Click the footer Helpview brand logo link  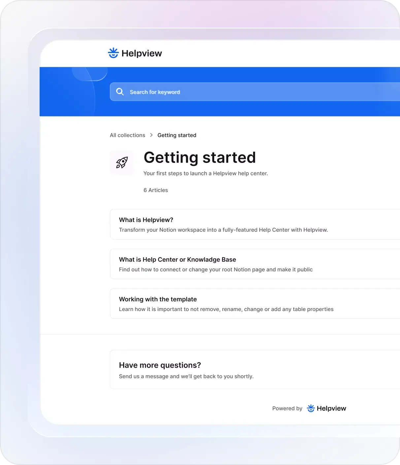click(326, 408)
